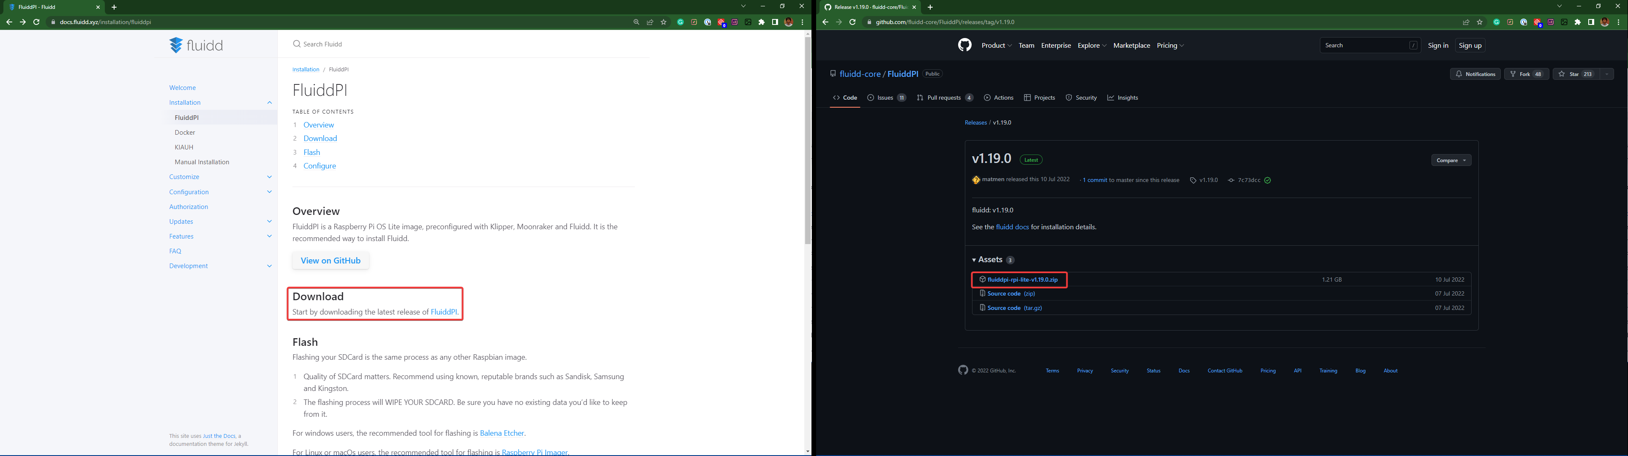
Task: Open Extensions puzzle icon in GitHub window
Action: click(1577, 22)
